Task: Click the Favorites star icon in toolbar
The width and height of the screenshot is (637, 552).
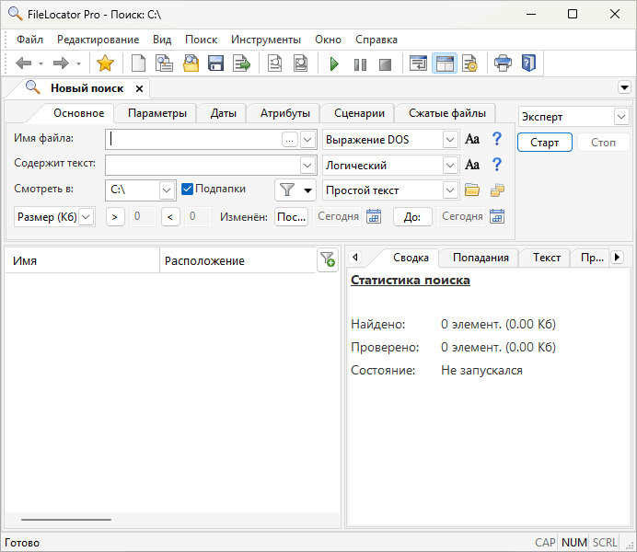Action: pyautogui.click(x=105, y=63)
